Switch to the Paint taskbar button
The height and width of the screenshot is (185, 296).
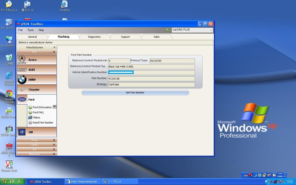(120, 182)
